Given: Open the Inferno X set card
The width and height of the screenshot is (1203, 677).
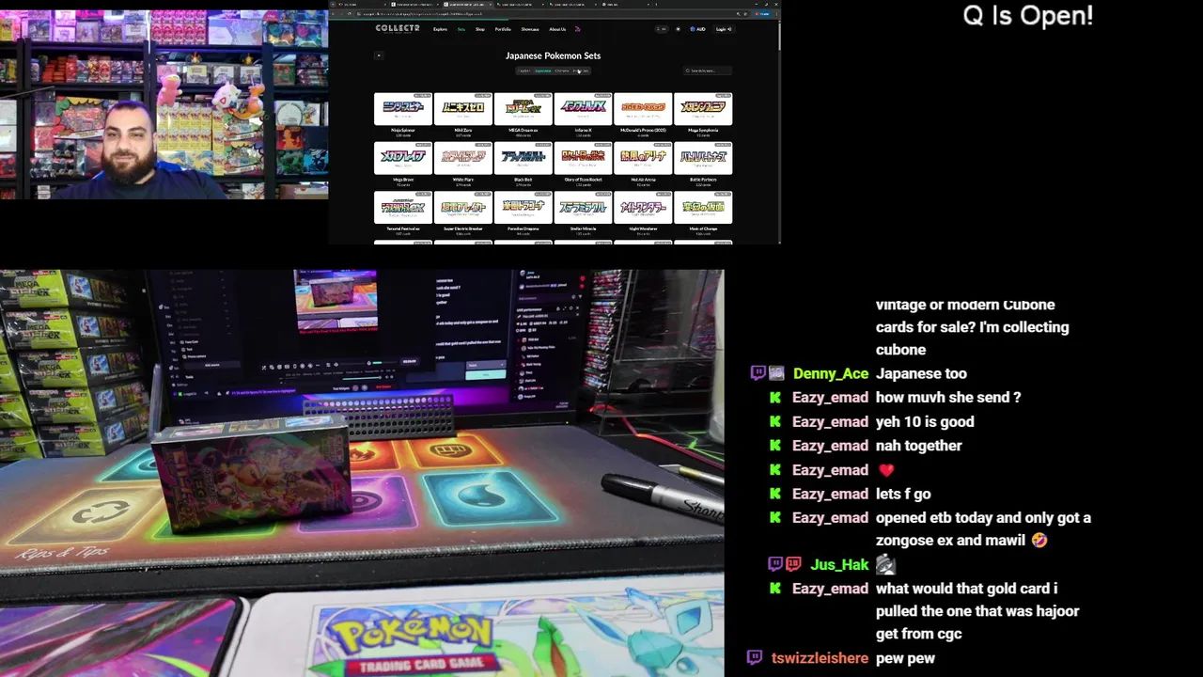Looking at the screenshot, I should (584, 115).
